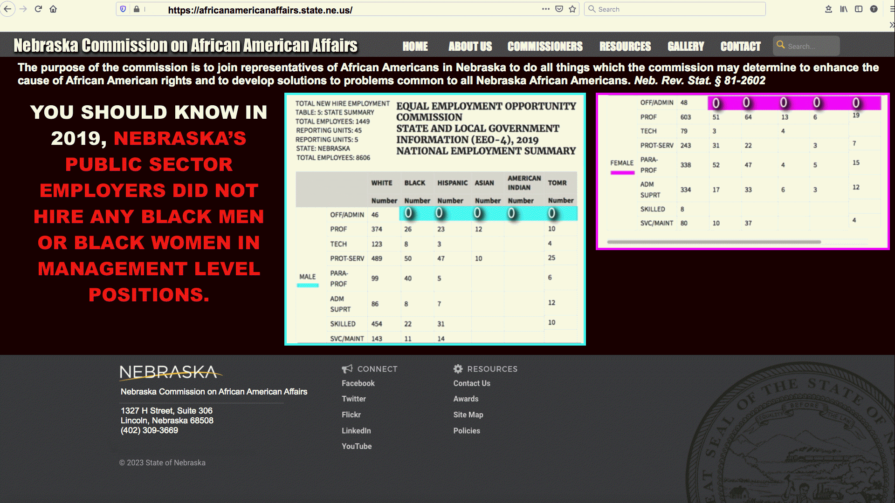The width and height of the screenshot is (895, 503).
Task: Open the Policies footer link
Action: [467, 431]
